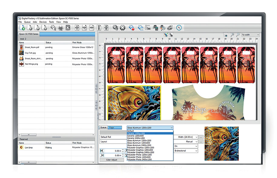Click the Color Adjust button
This screenshot has width=277, height=178.
(x=112, y=160)
